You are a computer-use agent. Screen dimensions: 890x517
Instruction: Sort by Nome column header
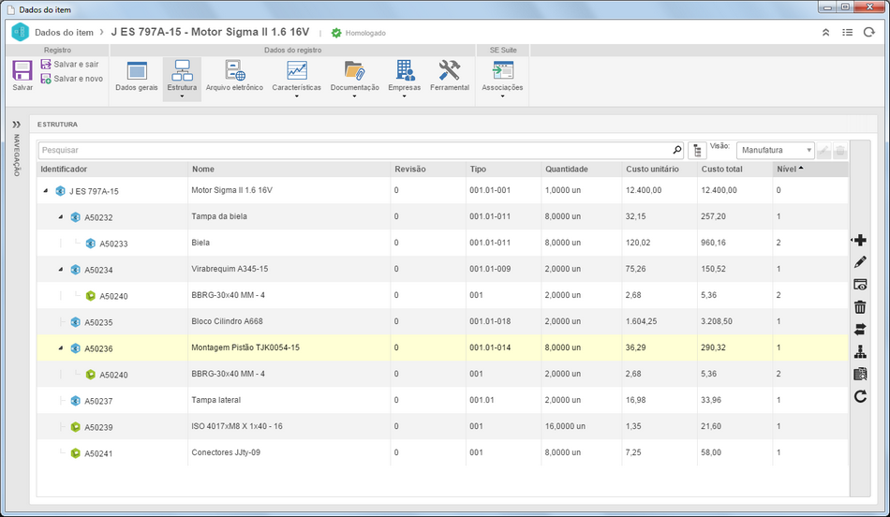289,170
